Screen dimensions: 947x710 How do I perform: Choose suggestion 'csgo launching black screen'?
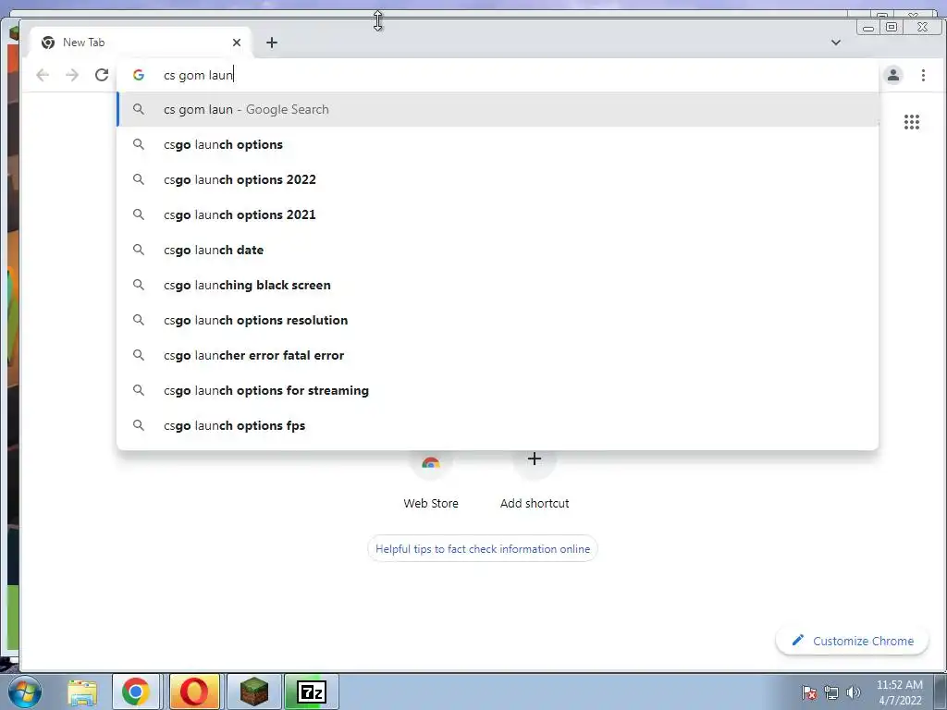pyautogui.click(x=498, y=285)
